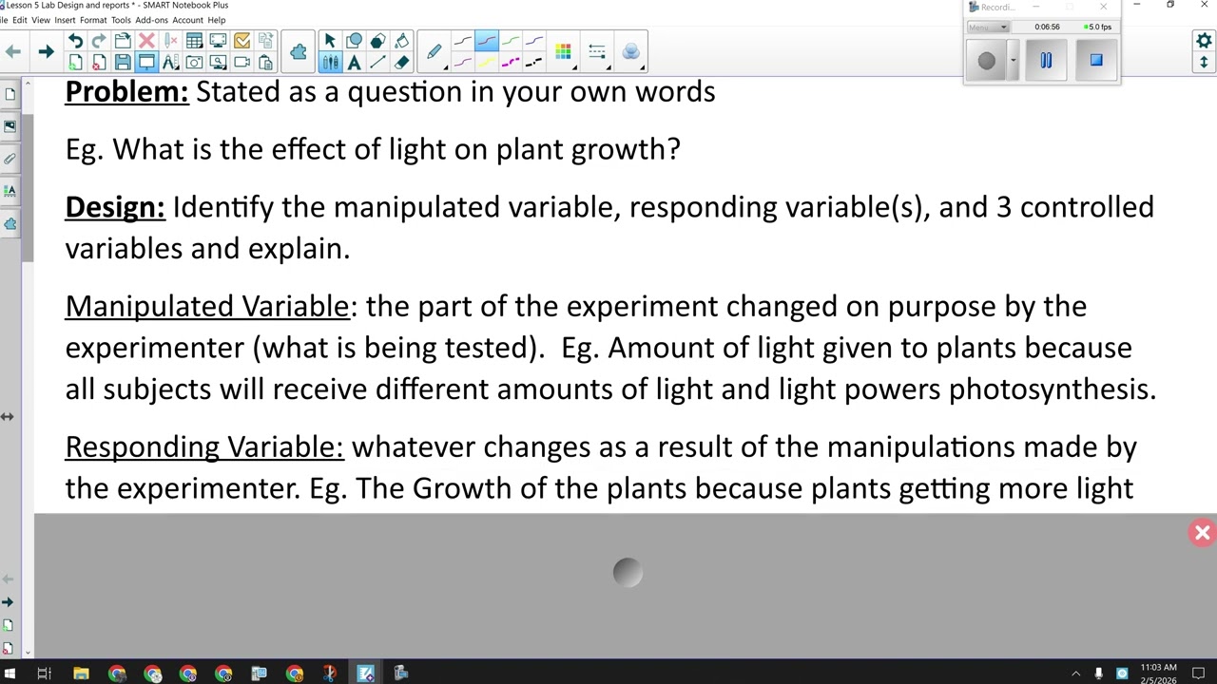This screenshot has height=684, width=1217.
Task: Open the Attachments paperclip sidebar tab
Action: pyautogui.click(x=10, y=159)
